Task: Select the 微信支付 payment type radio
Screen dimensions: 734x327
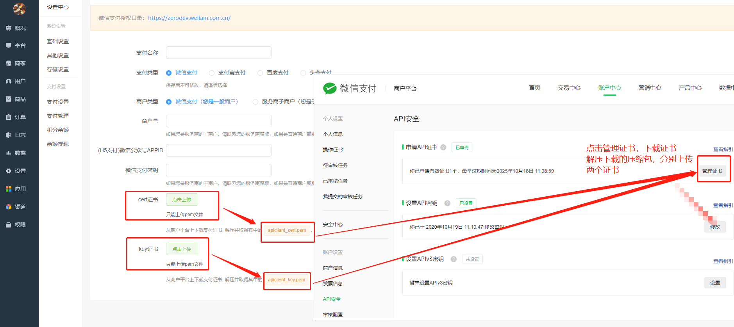Action: pyautogui.click(x=169, y=73)
